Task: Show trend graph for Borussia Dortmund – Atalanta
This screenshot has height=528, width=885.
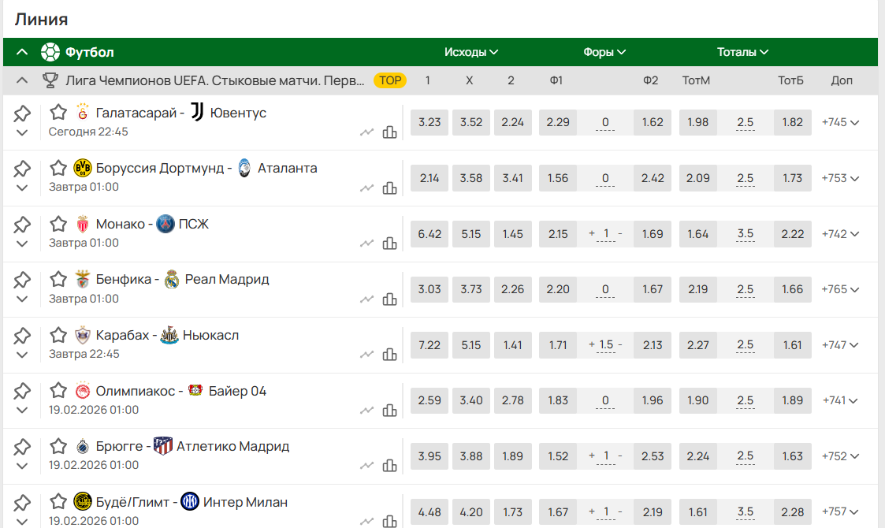Action: 366,188
